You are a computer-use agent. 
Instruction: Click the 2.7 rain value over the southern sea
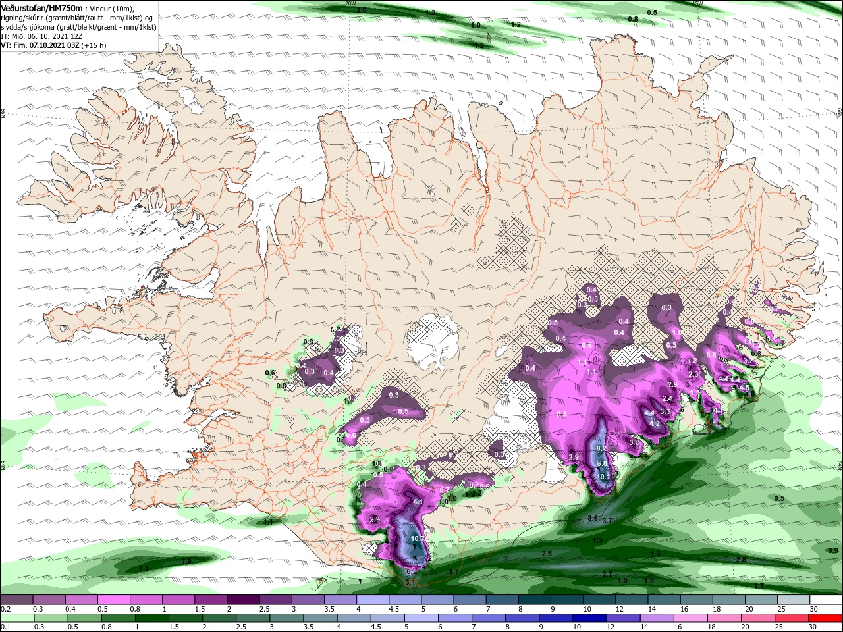pyautogui.click(x=607, y=574)
